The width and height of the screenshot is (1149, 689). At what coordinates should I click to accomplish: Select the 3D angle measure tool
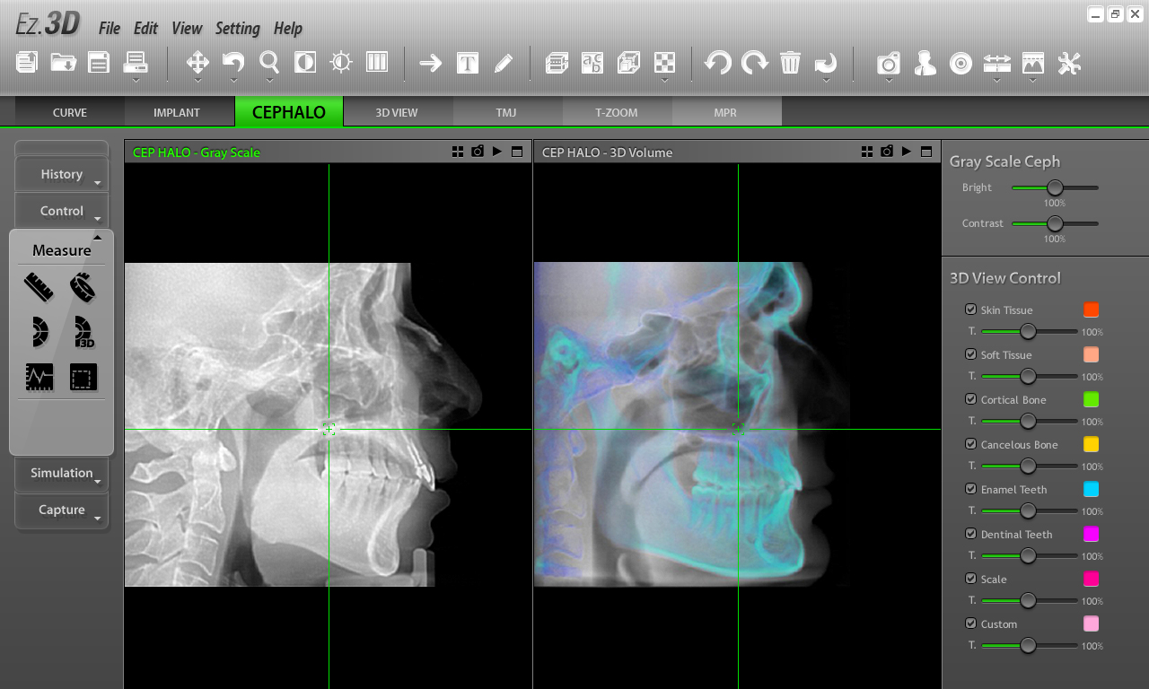[x=83, y=332]
